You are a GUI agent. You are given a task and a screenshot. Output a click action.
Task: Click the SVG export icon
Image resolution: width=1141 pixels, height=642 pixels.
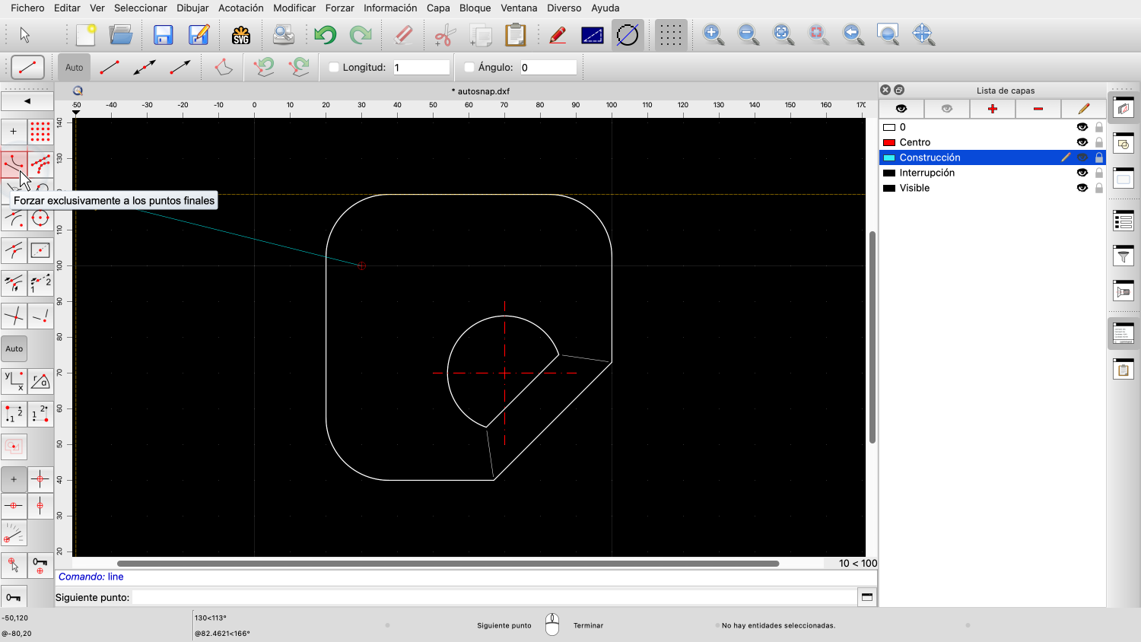241,35
